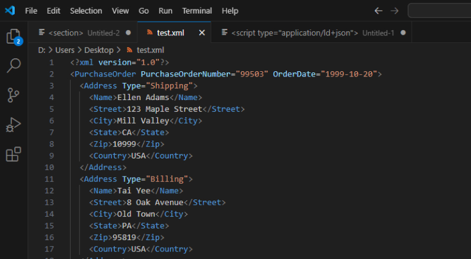Click the Users breadcrumb segment
The height and width of the screenshot is (259, 471).
point(65,50)
